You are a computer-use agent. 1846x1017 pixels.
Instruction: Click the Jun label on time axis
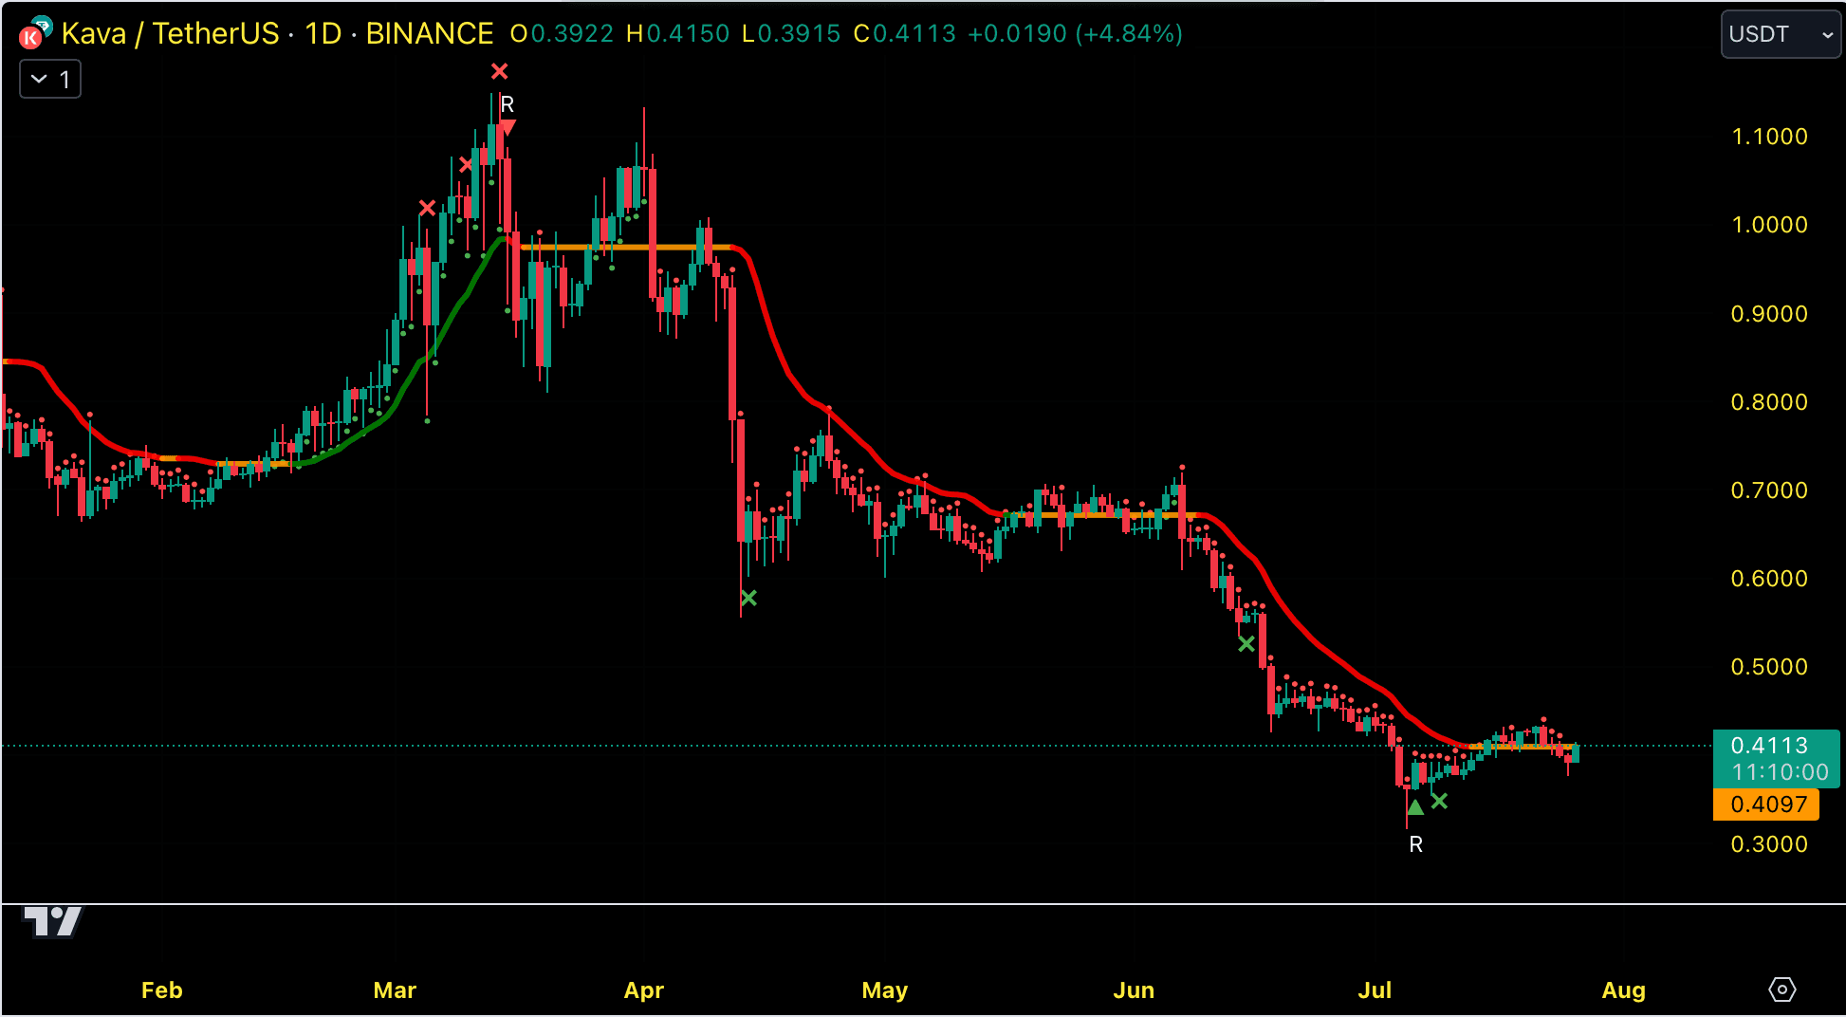click(1134, 990)
